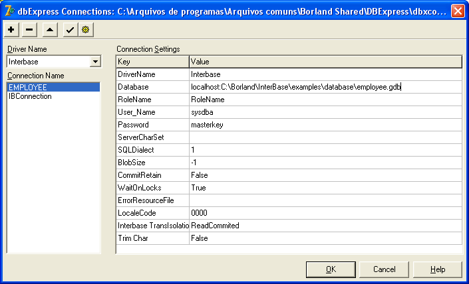Click the Value column header
The height and width of the screenshot is (284, 469).
pos(325,62)
